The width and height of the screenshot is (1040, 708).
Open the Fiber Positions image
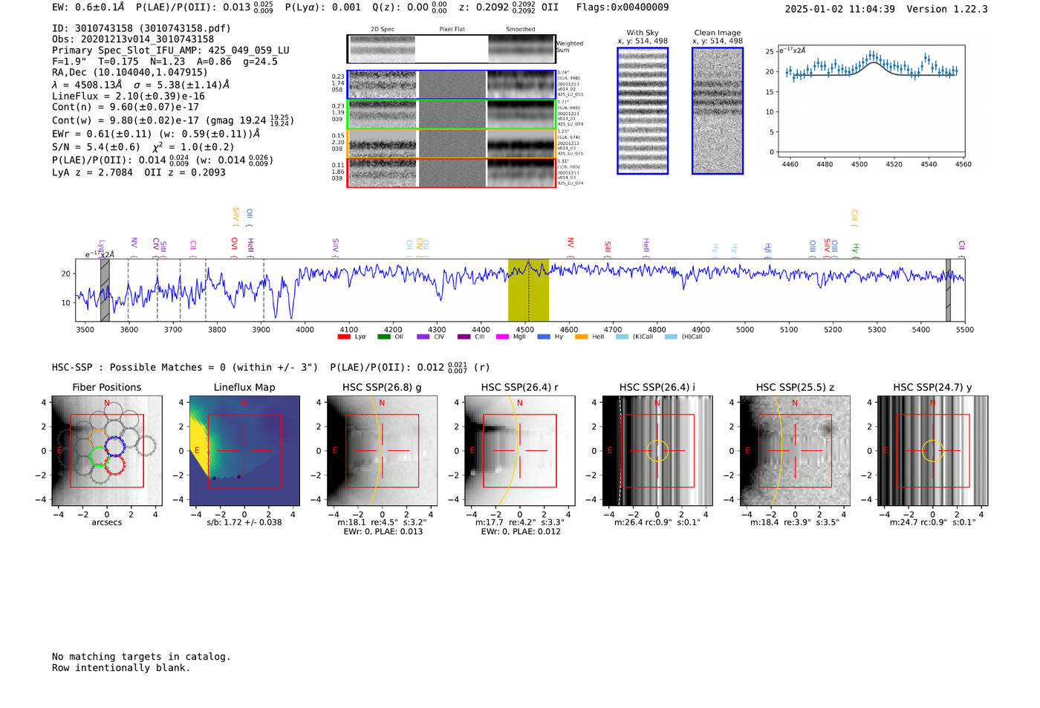107,451
